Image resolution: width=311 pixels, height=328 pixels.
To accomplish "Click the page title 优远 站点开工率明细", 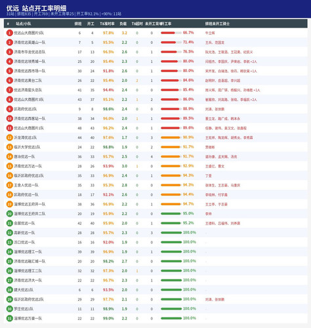I will (x=36, y=9).
